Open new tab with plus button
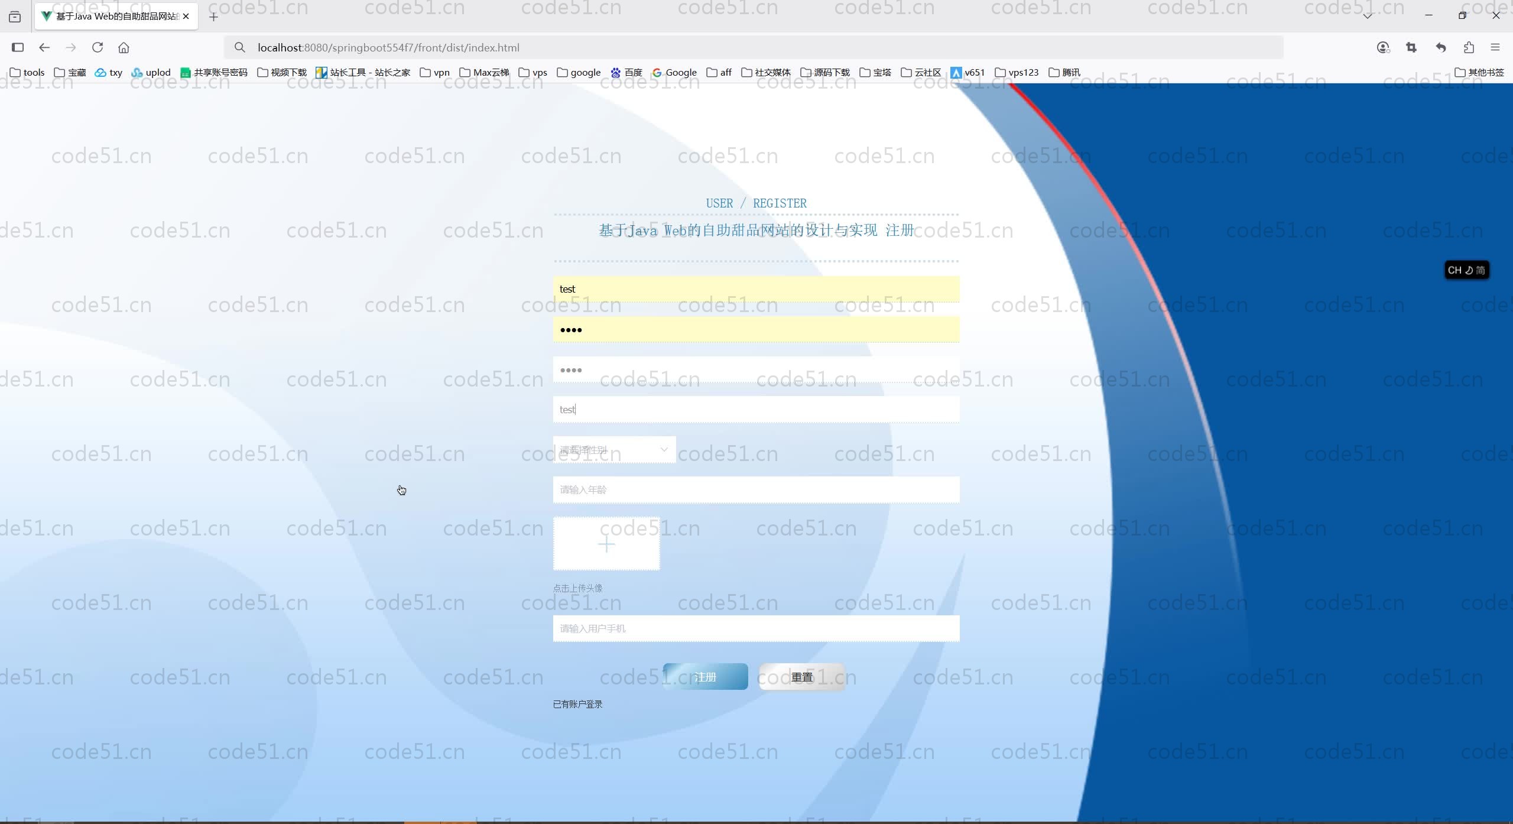 click(213, 17)
